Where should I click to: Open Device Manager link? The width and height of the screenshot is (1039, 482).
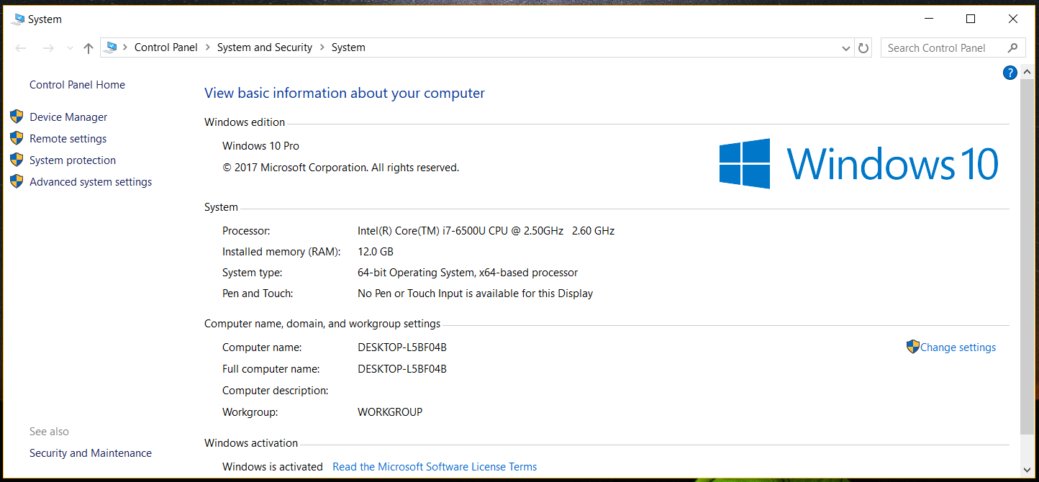coord(68,117)
